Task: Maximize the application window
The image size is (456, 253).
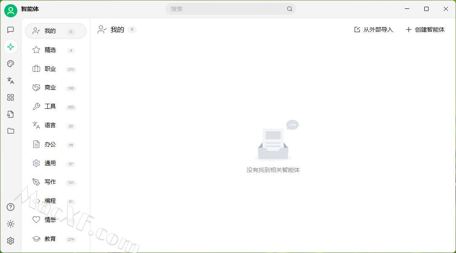Action: [426, 9]
